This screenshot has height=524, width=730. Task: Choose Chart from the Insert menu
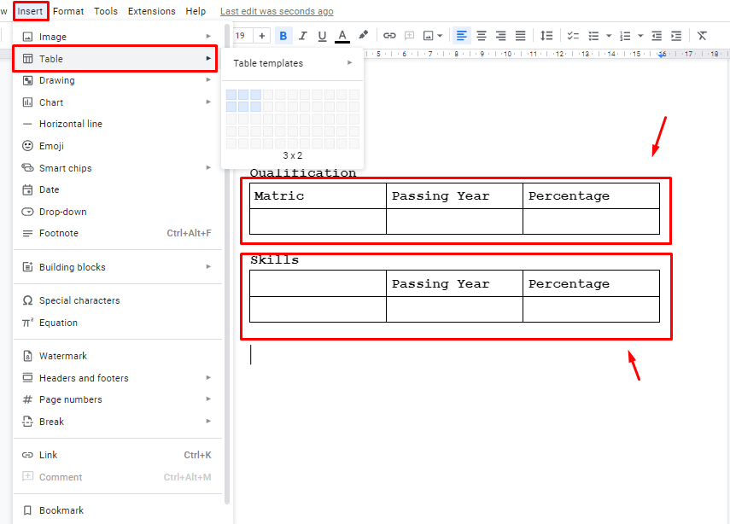click(x=117, y=102)
